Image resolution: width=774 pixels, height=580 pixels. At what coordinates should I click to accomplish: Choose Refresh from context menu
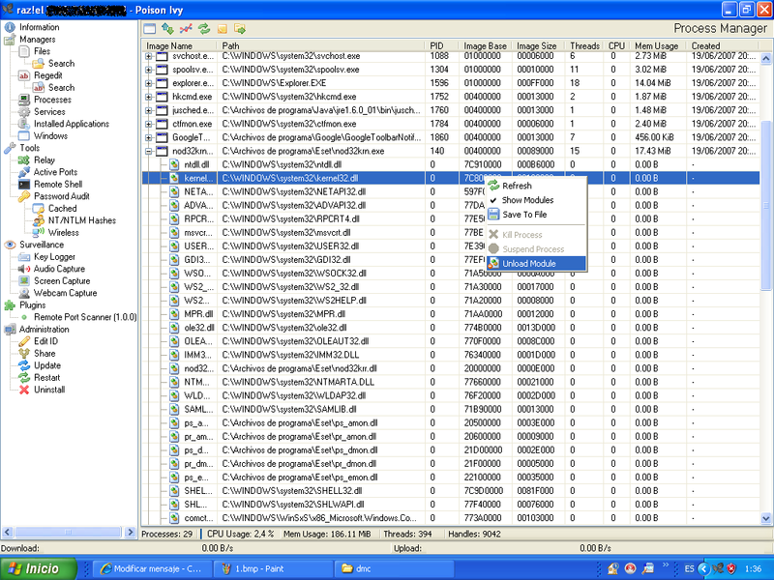click(x=536, y=186)
